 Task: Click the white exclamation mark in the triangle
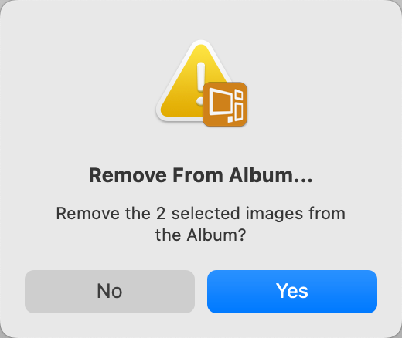[201, 83]
